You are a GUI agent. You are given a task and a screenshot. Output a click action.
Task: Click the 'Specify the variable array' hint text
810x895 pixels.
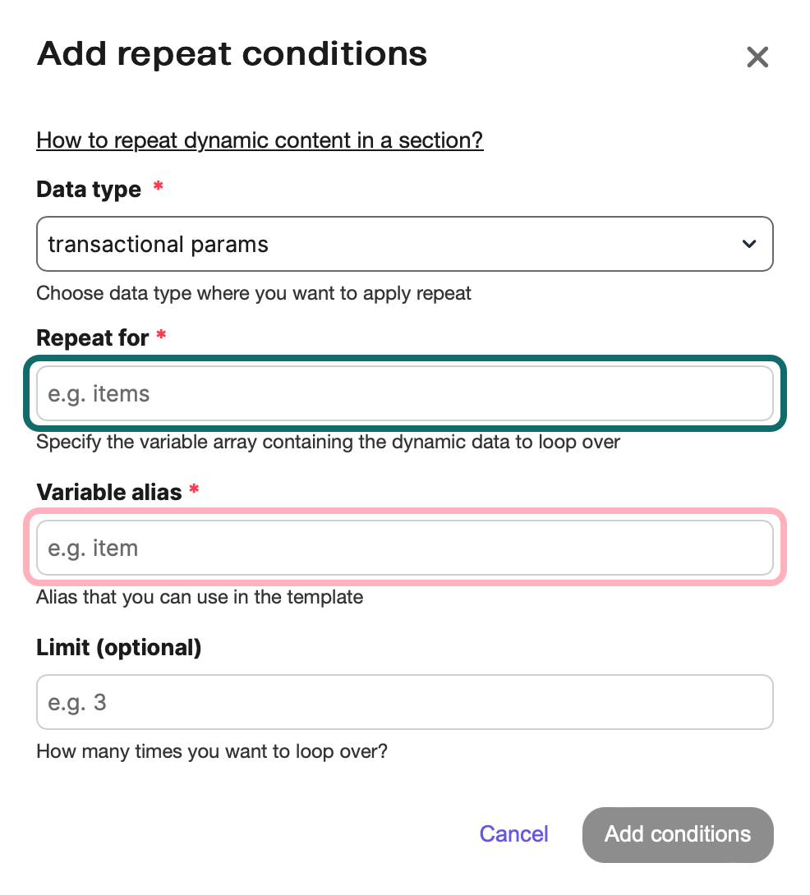[x=328, y=443]
